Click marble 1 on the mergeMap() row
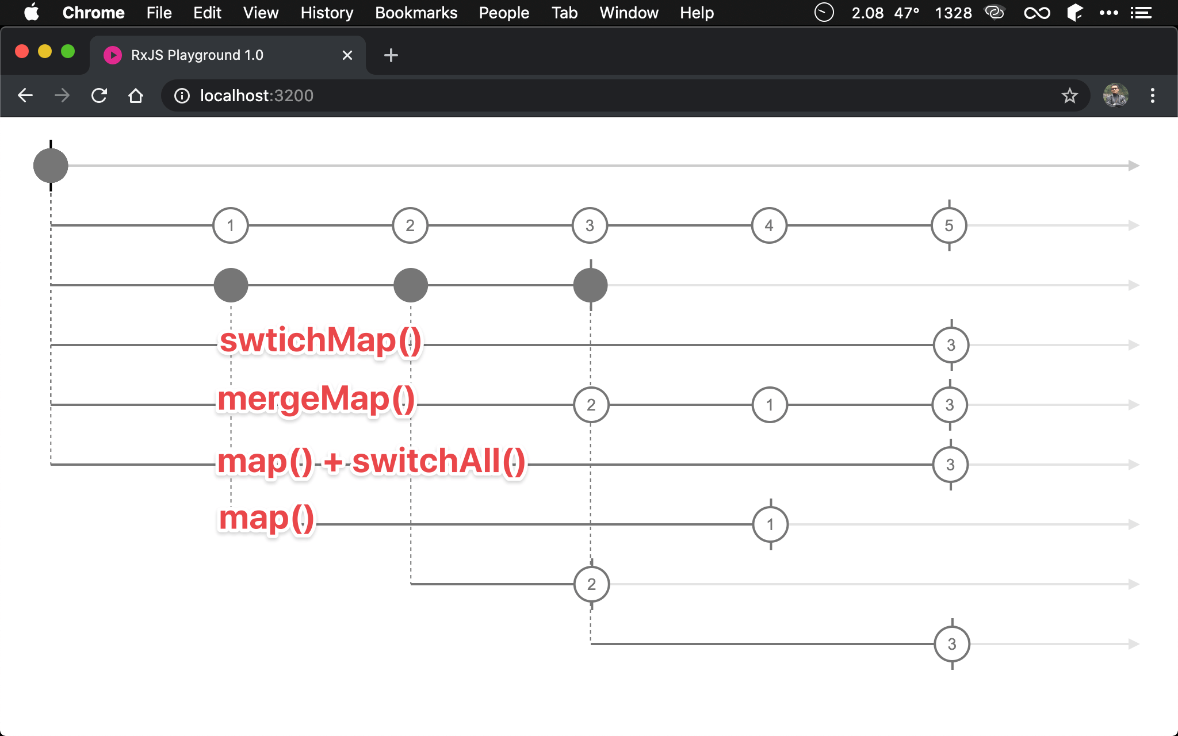Image resolution: width=1178 pixels, height=736 pixels. coord(770,405)
